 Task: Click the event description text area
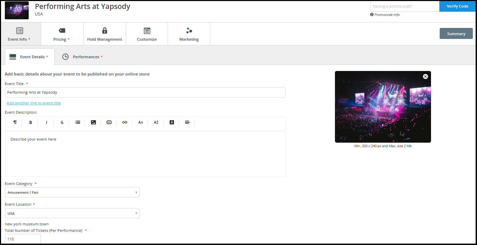pyautogui.click(x=145, y=154)
